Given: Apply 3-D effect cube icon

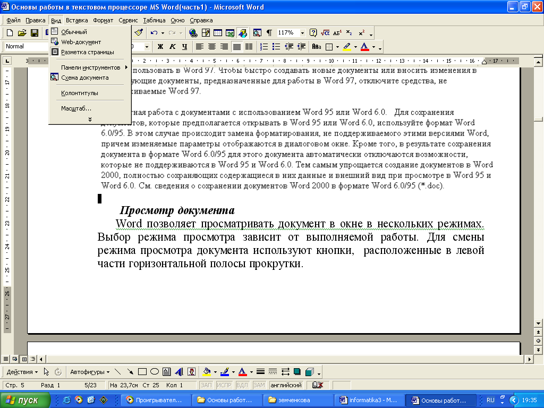Looking at the screenshot, I should pos(309,372).
